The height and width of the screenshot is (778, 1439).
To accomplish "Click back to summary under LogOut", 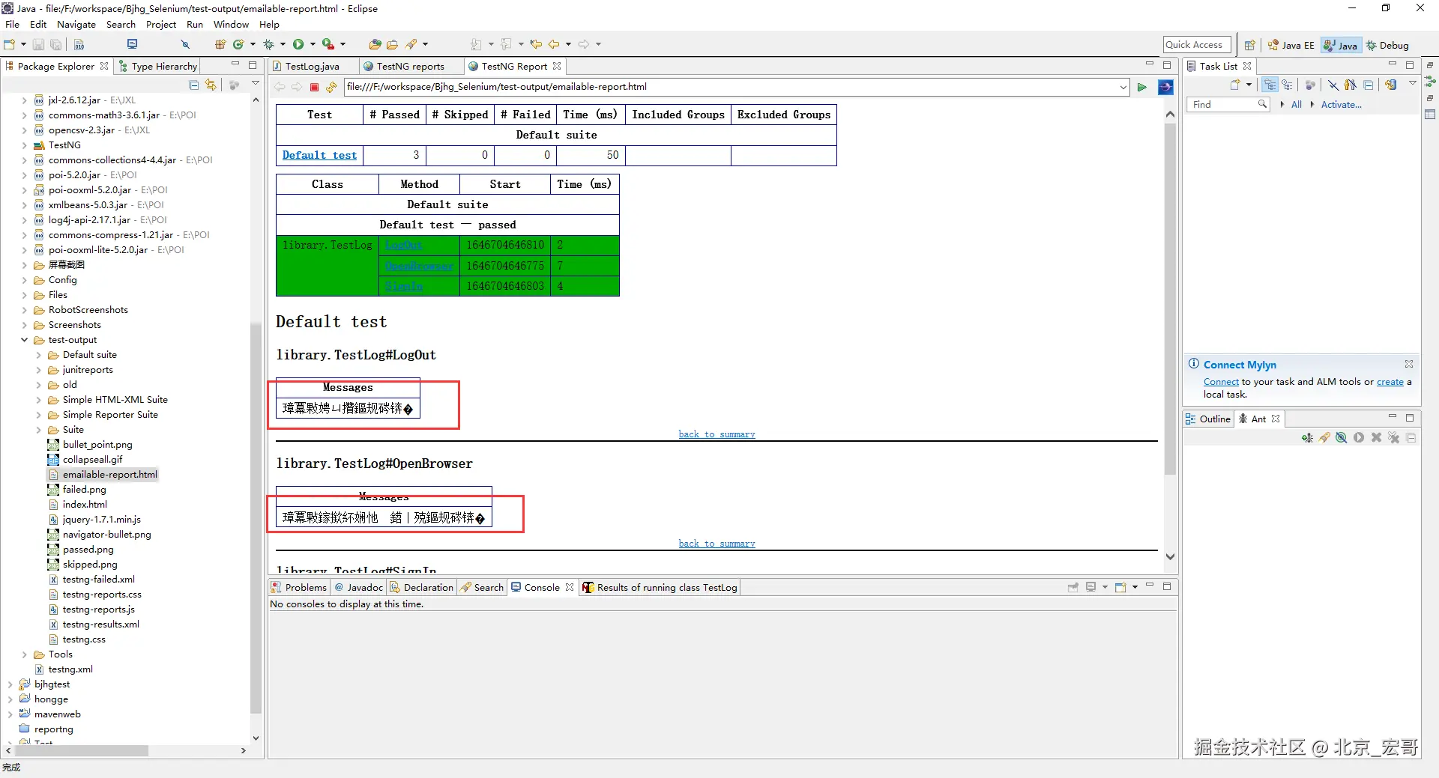I will (x=717, y=434).
